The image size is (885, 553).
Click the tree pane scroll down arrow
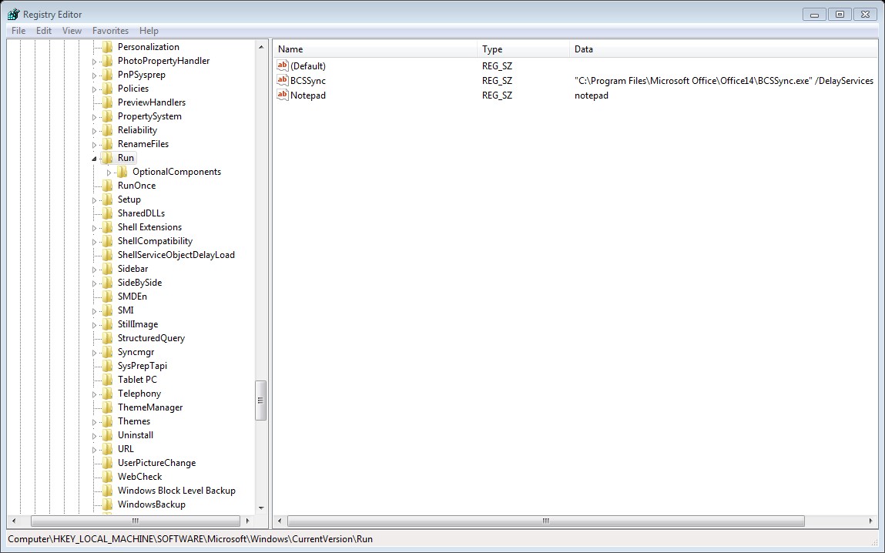[x=261, y=508]
